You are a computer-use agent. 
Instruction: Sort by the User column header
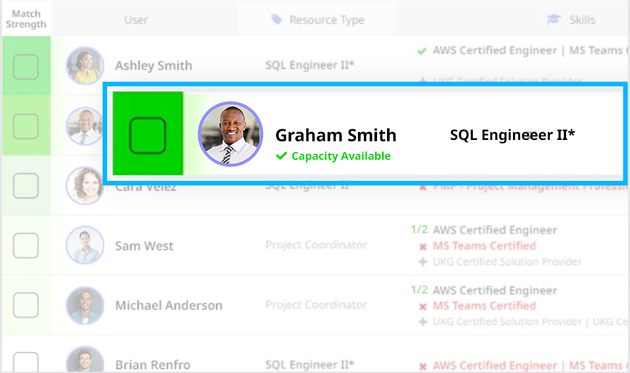coord(136,20)
